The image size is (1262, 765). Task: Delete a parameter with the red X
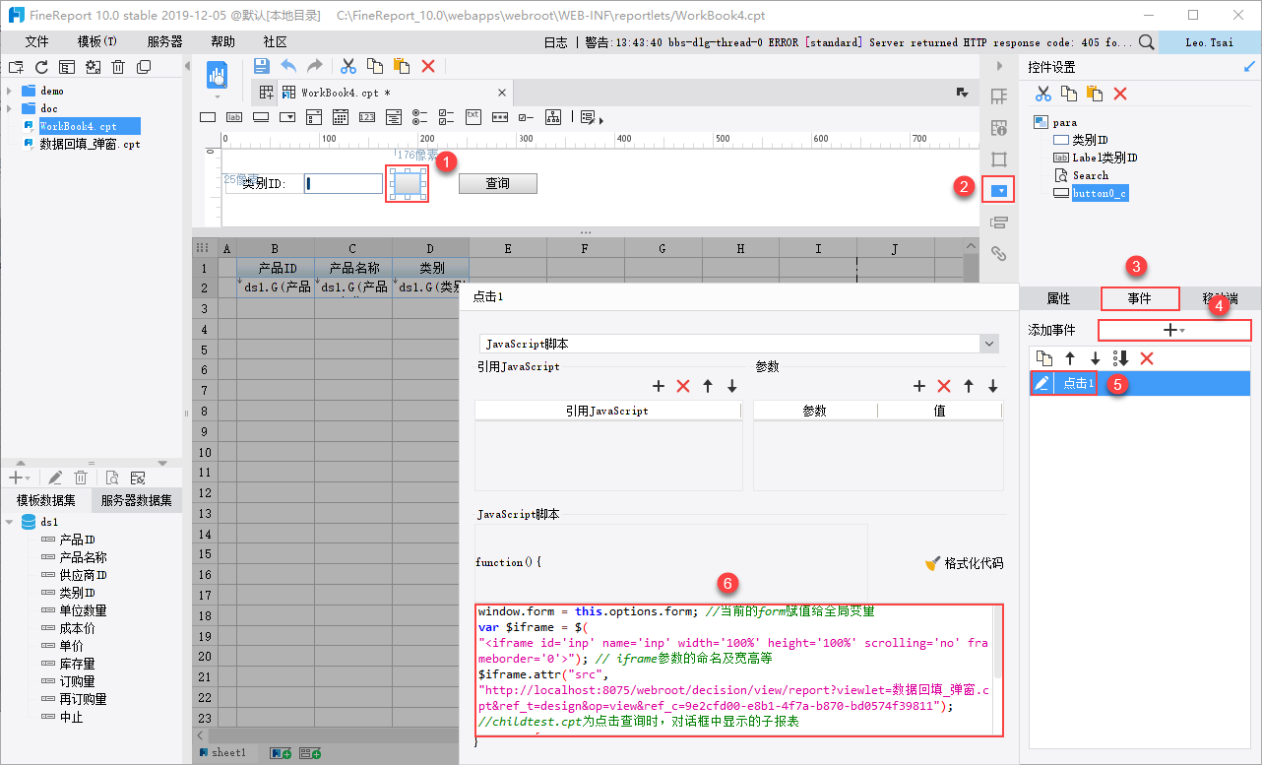tap(944, 387)
